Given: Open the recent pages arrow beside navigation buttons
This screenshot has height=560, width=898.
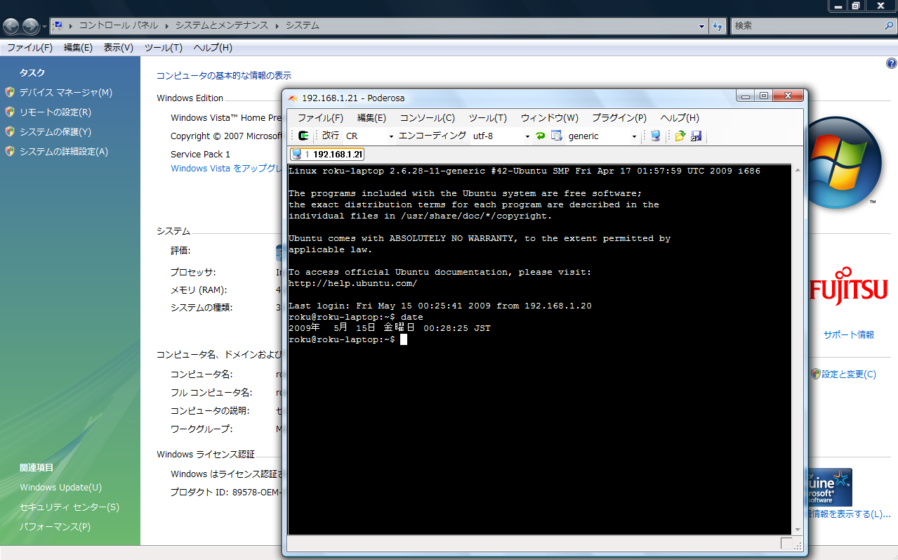Looking at the screenshot, I should tap(45, 27).
